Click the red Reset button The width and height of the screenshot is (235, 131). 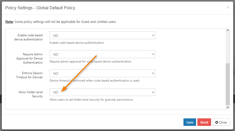pyautogui.click(x=204, y=122)
